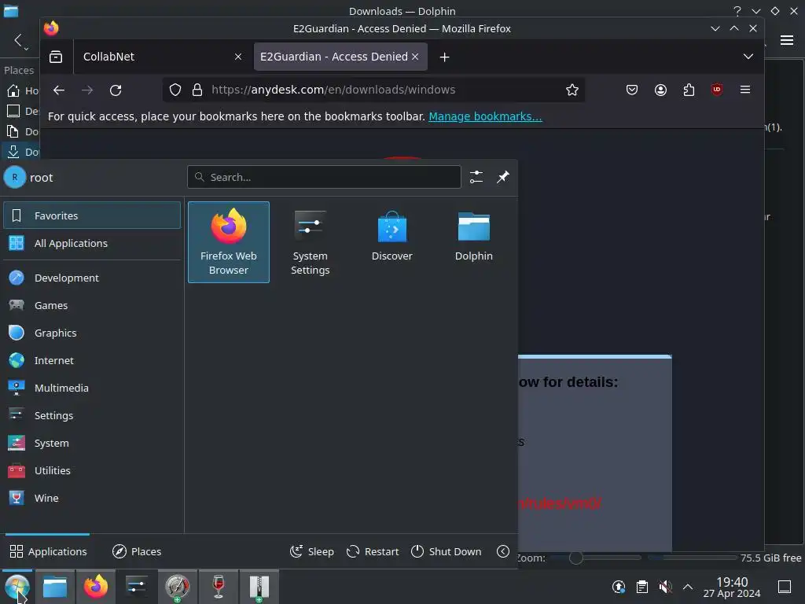Open the Settings category
805x604 pixels.
coord(92,415)
